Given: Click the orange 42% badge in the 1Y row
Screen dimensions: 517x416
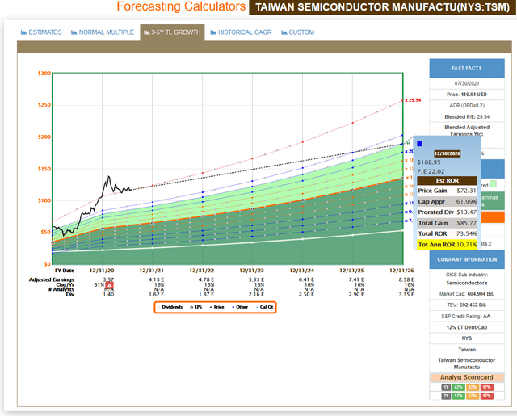Looking at the screenshot, I should [473, 387].
